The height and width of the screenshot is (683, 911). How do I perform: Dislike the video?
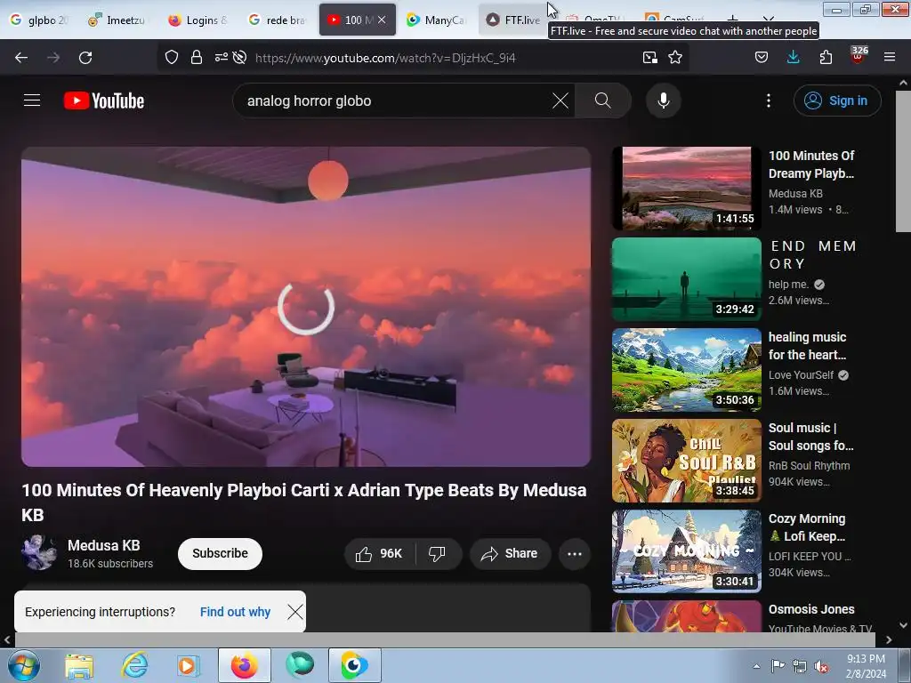coord(437,553)
